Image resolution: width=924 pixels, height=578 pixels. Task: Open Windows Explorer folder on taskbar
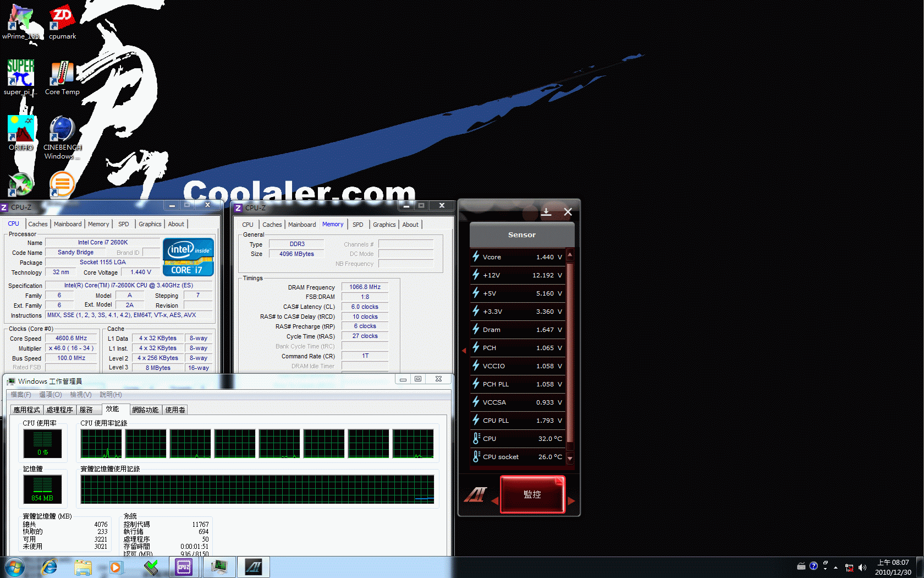[83, 567]
